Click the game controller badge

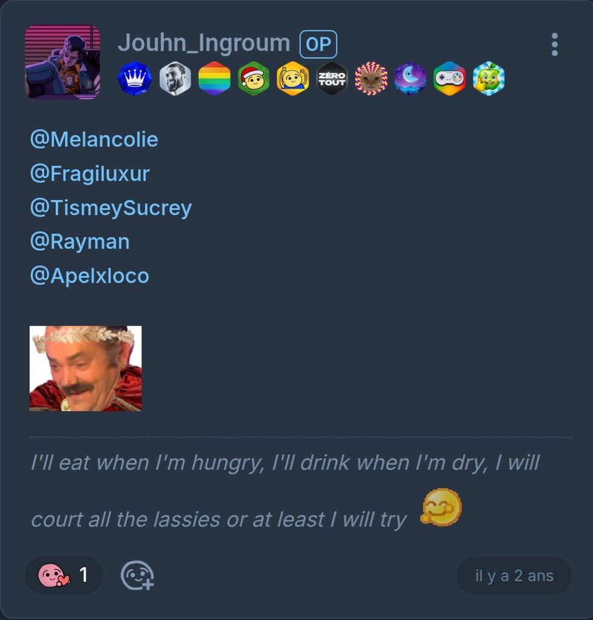[x=449, y=79]
